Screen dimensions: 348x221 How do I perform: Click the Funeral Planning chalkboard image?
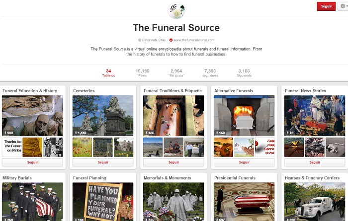coord(103,202)
